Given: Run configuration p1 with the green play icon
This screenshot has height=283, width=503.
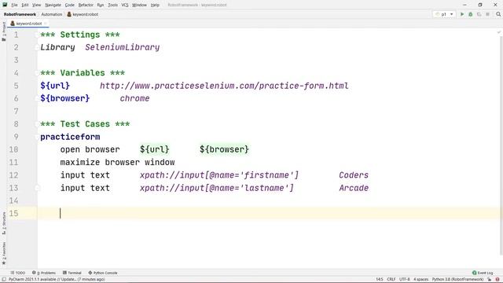Looking at the screenshot, I should pos(462,14).
